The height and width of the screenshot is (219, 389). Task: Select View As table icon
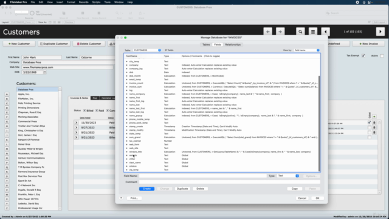coord(59,23)
